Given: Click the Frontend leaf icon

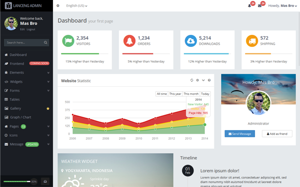Looking at the screenshot, I should click(6, 63).
